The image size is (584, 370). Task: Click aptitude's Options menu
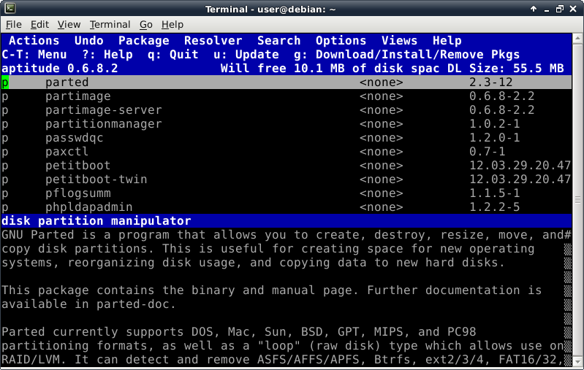point(341,41)
